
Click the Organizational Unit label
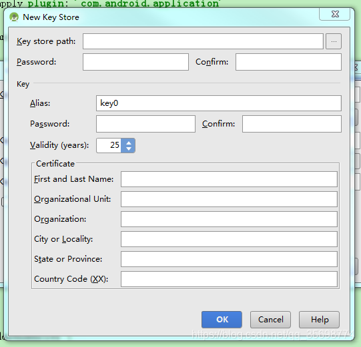[73, 199]
